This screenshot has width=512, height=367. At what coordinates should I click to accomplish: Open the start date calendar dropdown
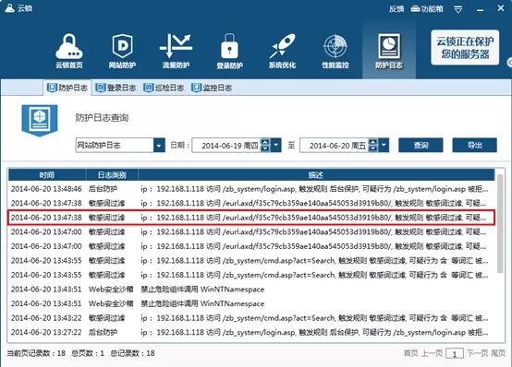click(x=276, y=146)
